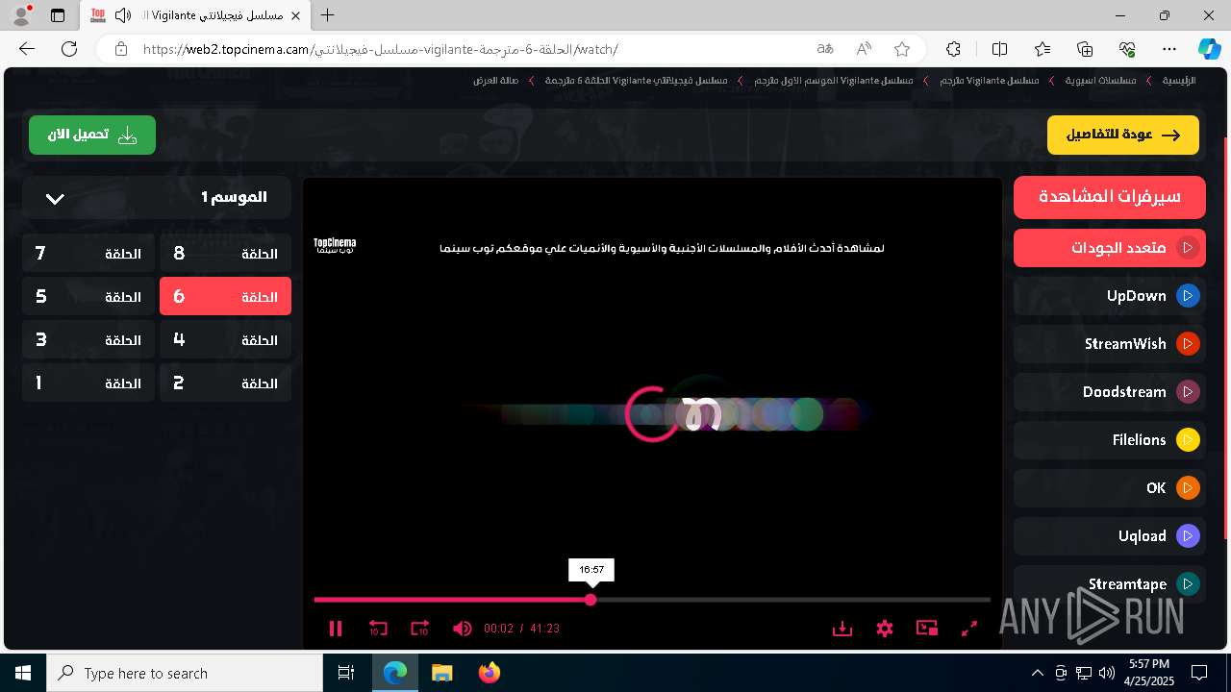
Task: Click the address bar URL
Action: 380,49
